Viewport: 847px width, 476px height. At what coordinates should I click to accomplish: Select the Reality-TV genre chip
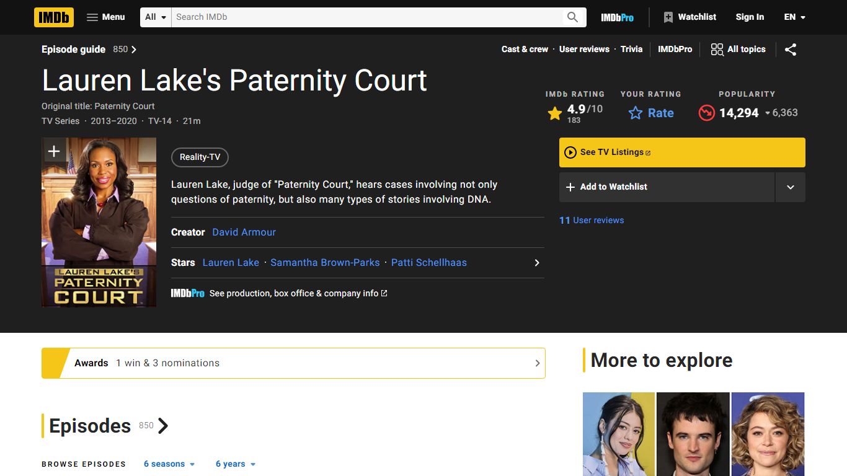pyautogui.click(x=200, y=157)
